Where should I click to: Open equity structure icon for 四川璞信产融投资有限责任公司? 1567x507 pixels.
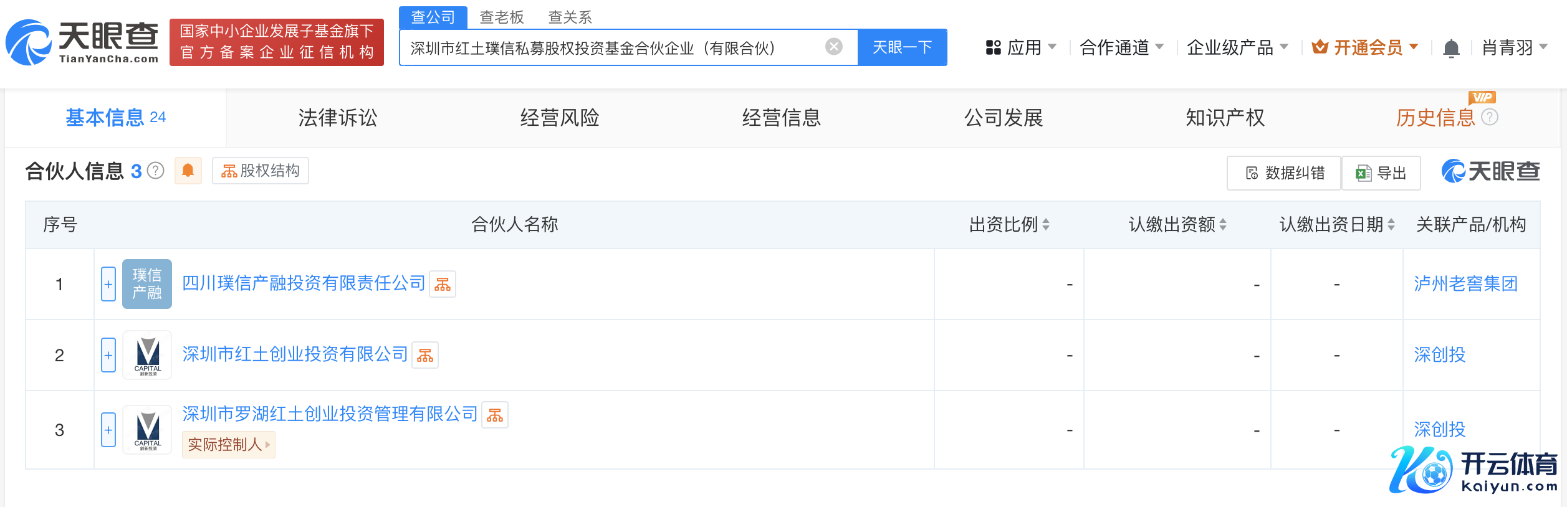click(x=443, y=285)
